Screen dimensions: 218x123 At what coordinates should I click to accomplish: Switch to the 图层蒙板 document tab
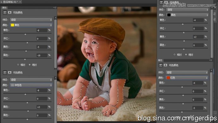[x=9, y=2]
